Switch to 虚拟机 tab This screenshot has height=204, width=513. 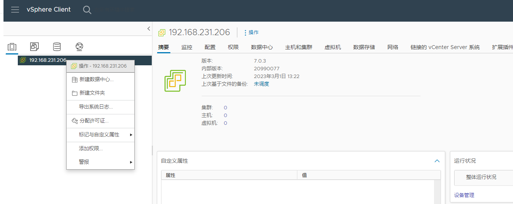tap(333, 47)
